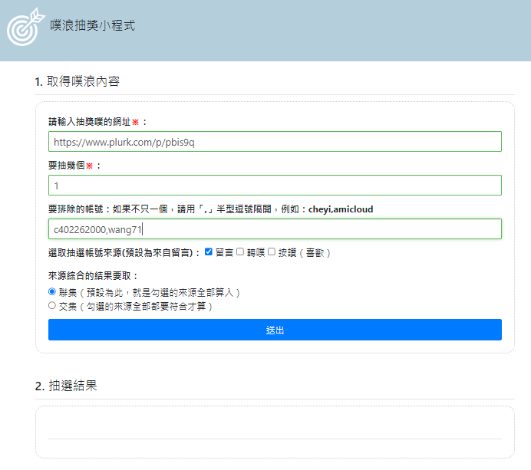Check the 轉噗 checkbox
The width and height of the screenshot is (531, 470).
pyautogui.click(x=240, y=251)
